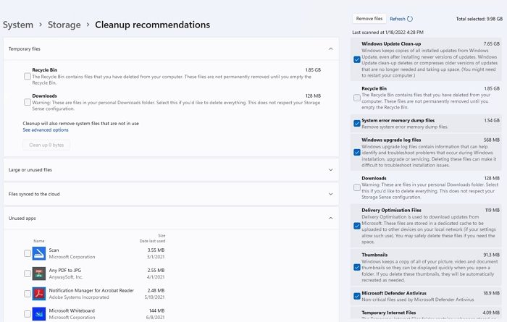Click the Adobe Notification Manager icon
This screenshot has width=507, height=322.
click(39, 294)
